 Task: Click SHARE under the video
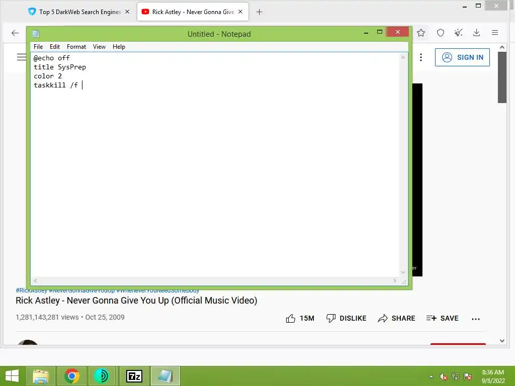[x=396, y=318]
